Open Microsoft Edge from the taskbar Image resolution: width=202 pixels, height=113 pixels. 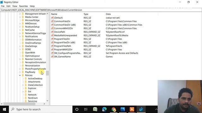[x=104, y=109]
